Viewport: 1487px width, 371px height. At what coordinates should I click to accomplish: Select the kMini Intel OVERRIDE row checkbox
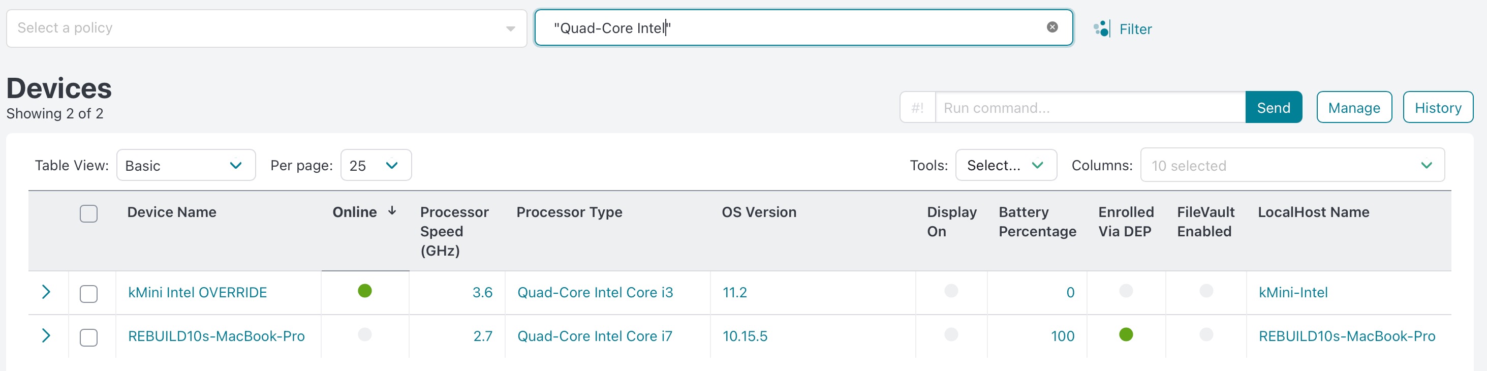(88, 294)
